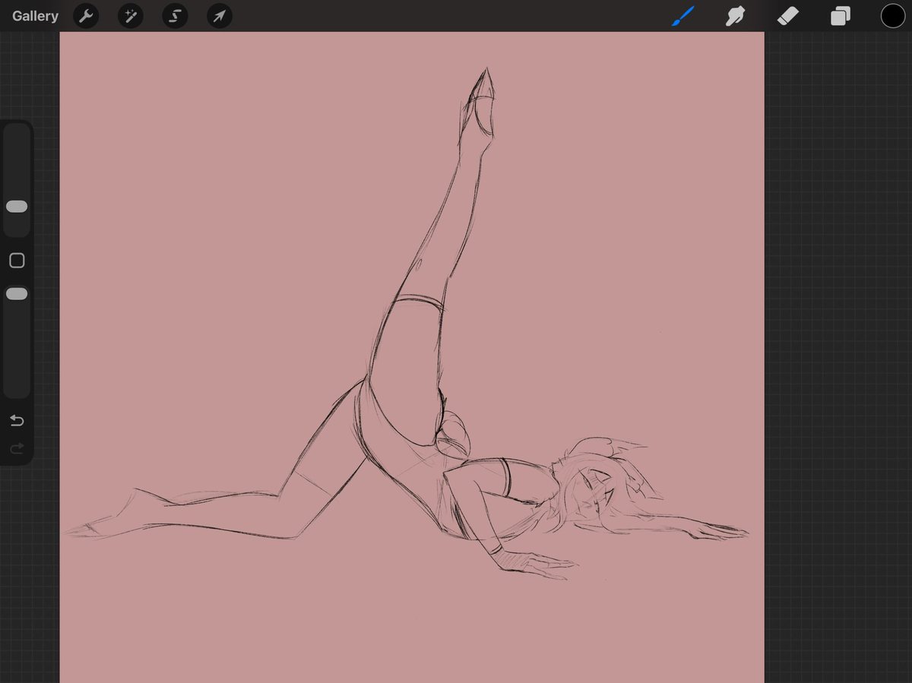Open the Selection tool
The height and width of the screenshot is (683, 912).
(x=174, y=16)
